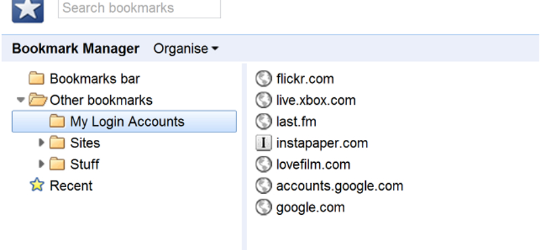Click the Stuff folder icon
540x250 pixels.
57,164
